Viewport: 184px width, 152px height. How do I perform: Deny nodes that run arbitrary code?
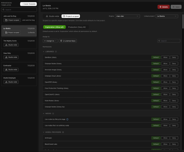174,126
